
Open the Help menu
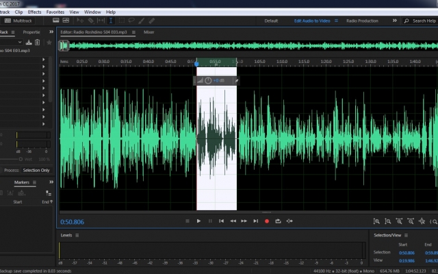111,12
